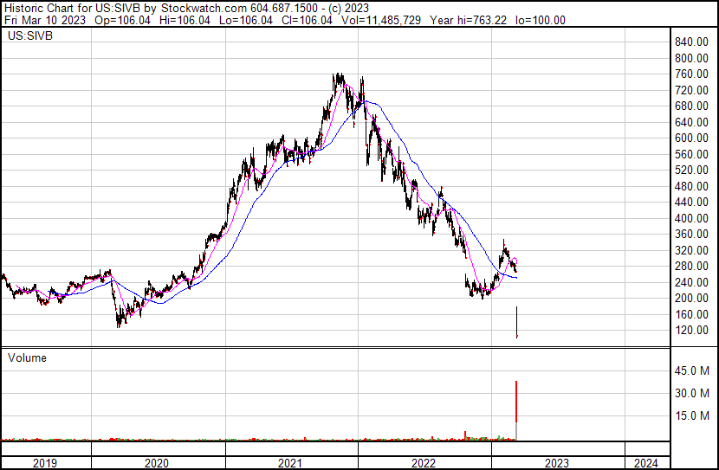Screen dimensions: 719x470
Task: Click the 760.00 price axis label
Action: pyautogui.click(x=691, y=74)
